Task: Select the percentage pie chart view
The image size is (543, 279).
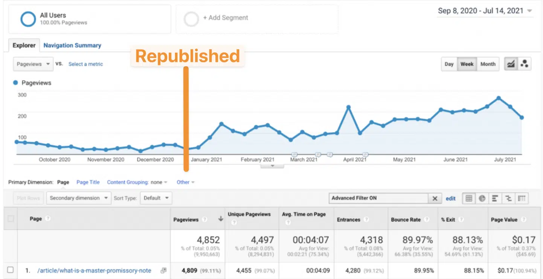Action: pyautogui.click(x=482, y=198)
